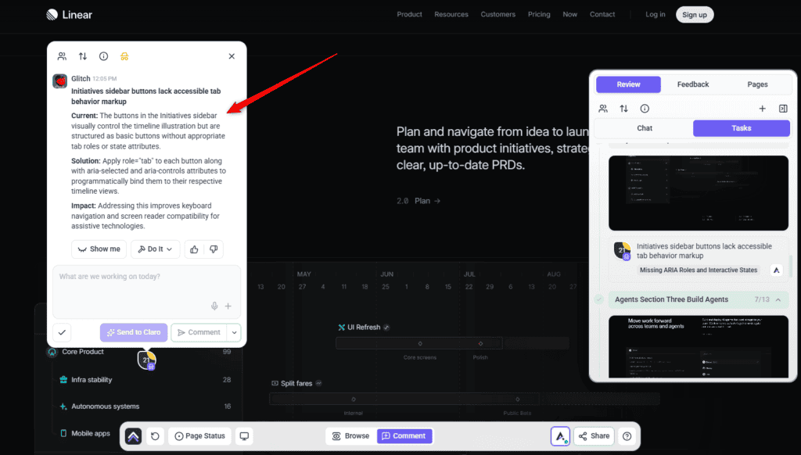Viewport: 801px width, 455px height.
Task: Click info icon in side panel
Action: point(645,109)
